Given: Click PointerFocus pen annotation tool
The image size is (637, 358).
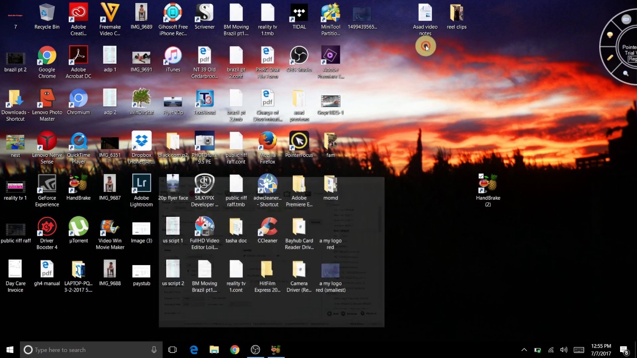Looking at the screenshot, I should (x=610, y=58).
